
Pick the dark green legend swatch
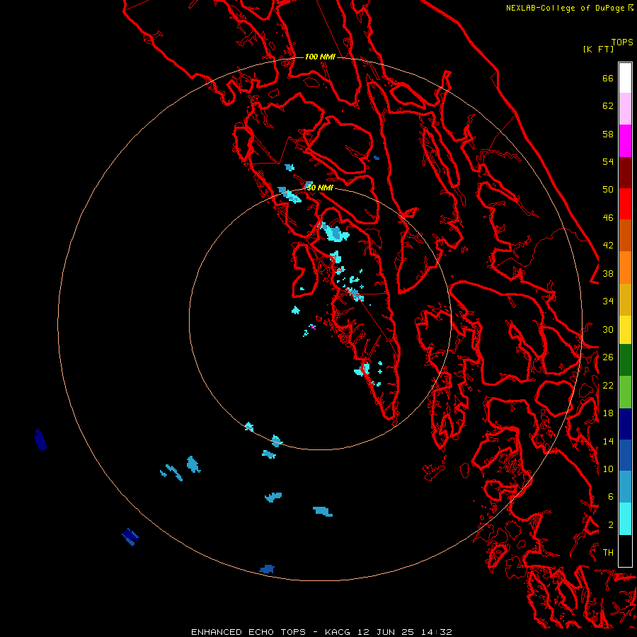[x=625, y=360]
